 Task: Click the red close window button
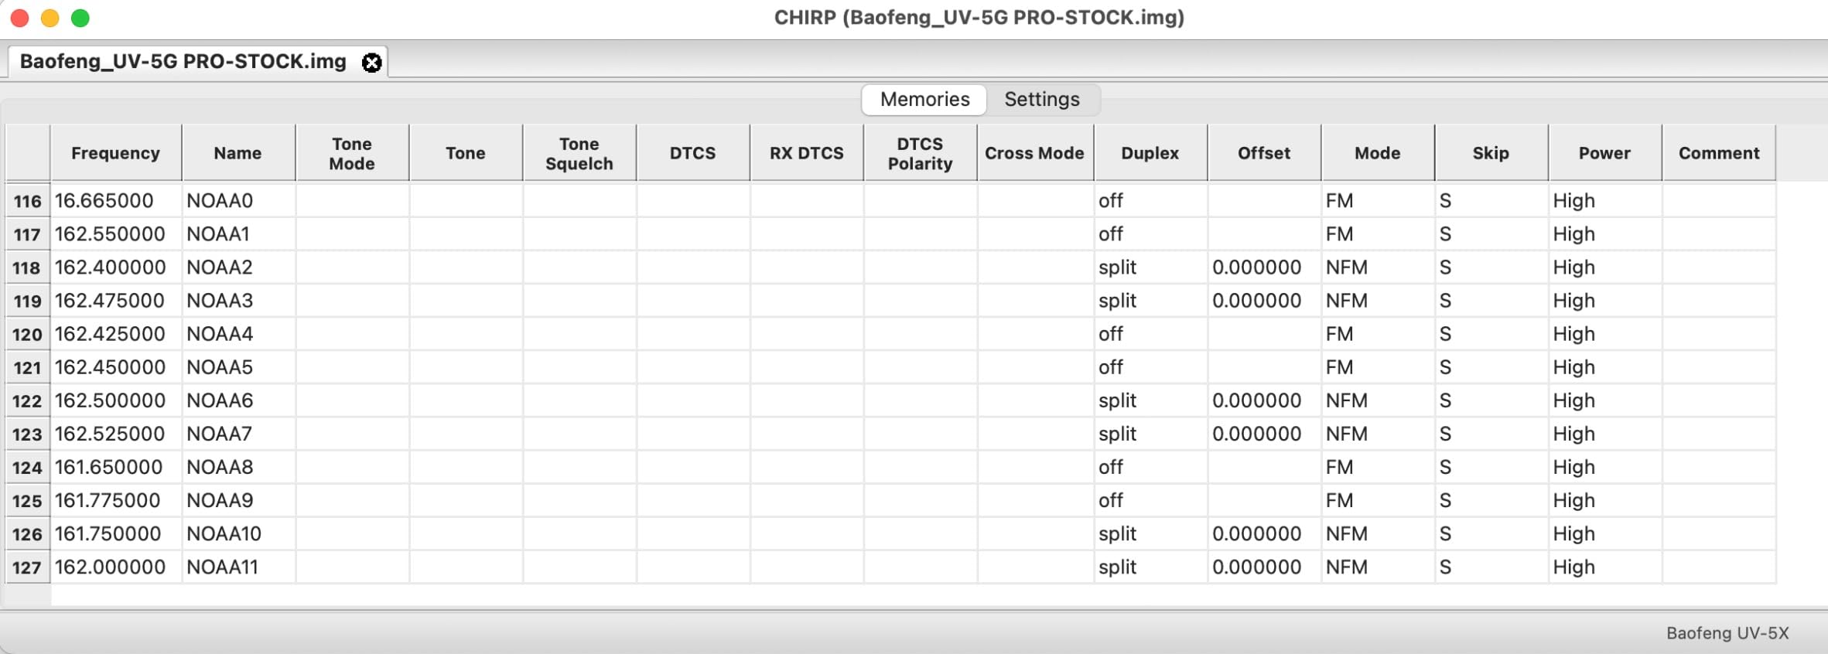tap(19, 18)
